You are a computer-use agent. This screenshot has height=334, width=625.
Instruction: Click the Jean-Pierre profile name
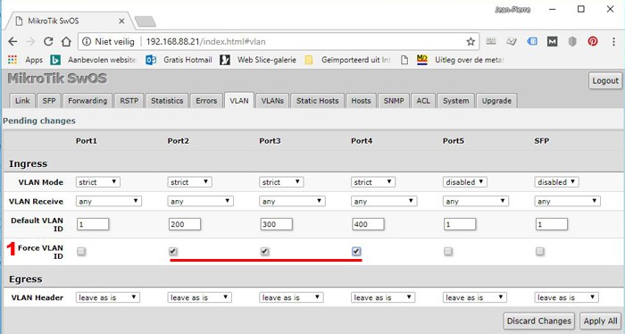[512, 10]
